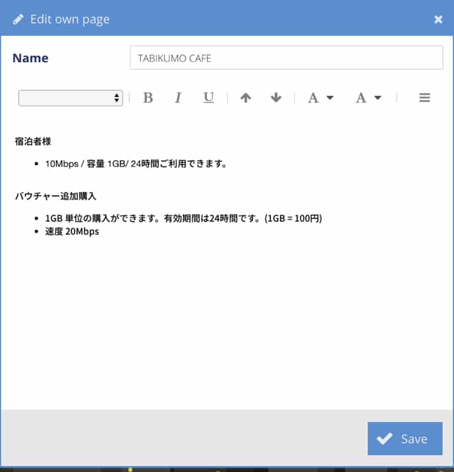The image size is (454, 472).
Task: Save the page changes
Action: 405,438
